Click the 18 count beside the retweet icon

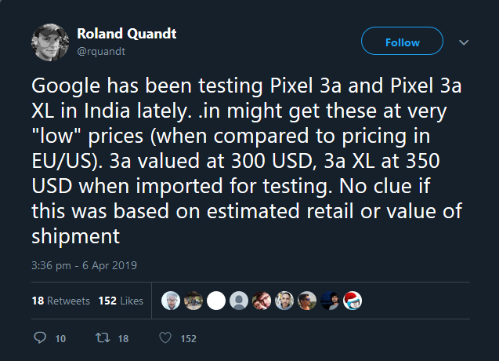click(x=121, y=339)
